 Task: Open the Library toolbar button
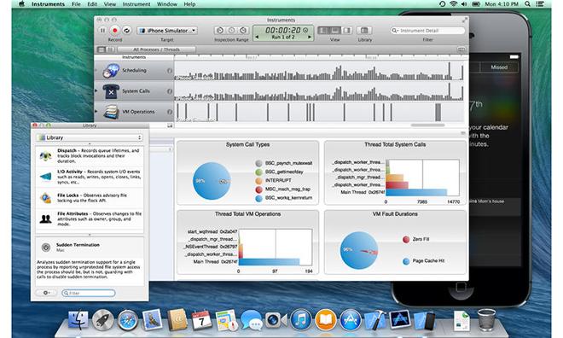tap(364, 31)
